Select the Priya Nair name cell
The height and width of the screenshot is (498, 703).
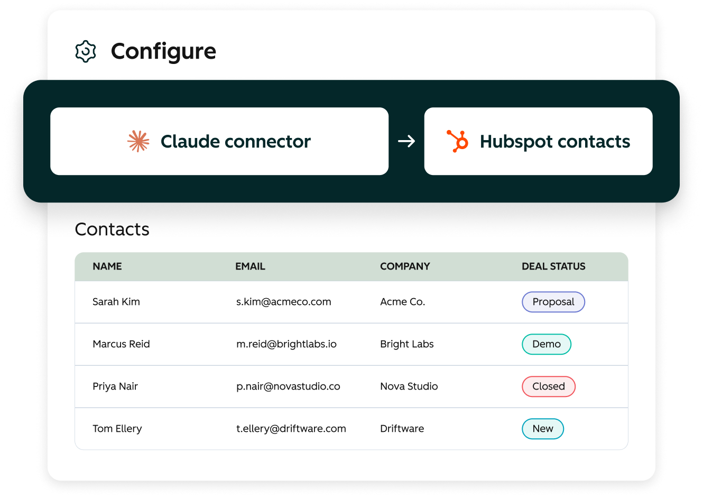115,386
